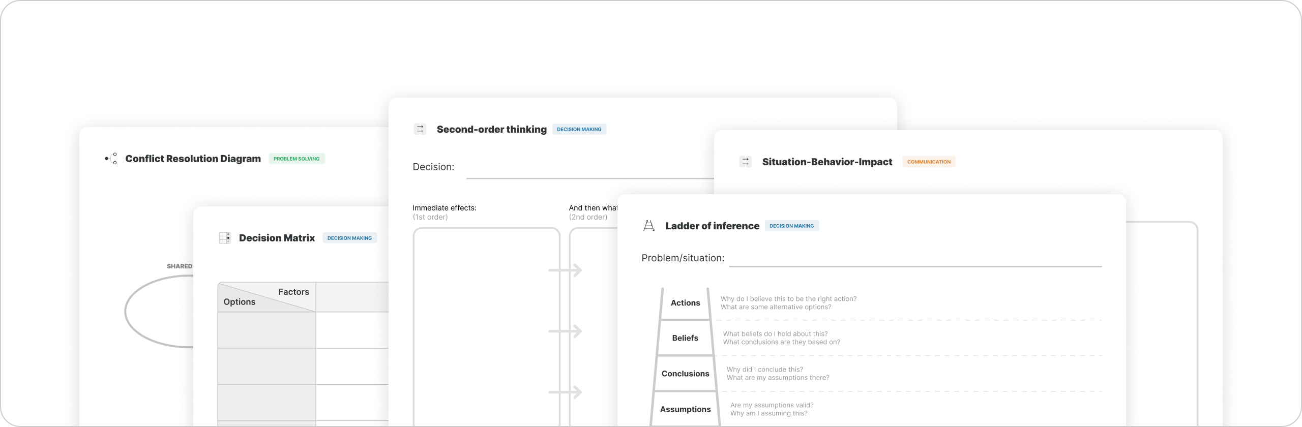Open the Ladder of inference template title
This screenshot has width=1302, height=427.
(x=712, y=226)
